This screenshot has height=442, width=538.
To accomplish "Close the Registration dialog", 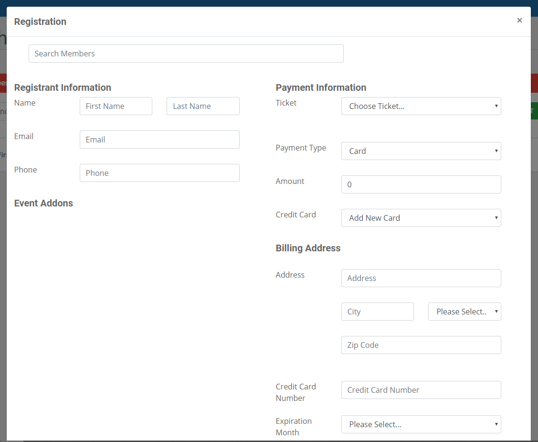I will click(519, 21).
